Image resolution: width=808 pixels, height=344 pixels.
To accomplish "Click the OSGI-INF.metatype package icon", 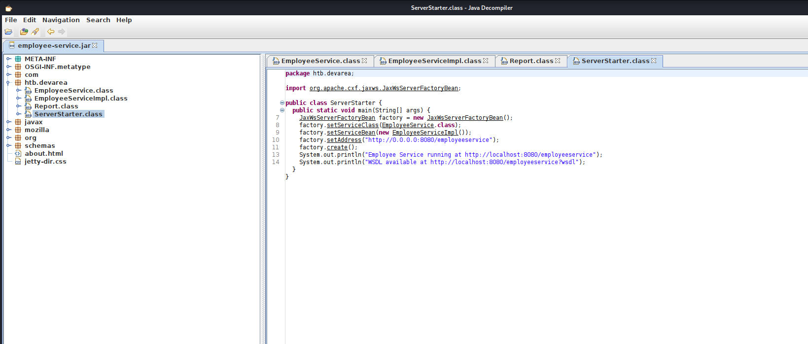I will pyautogui.click(x=18, y=67).
